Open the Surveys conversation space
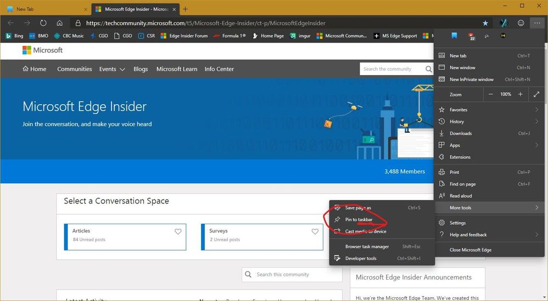 262,237
